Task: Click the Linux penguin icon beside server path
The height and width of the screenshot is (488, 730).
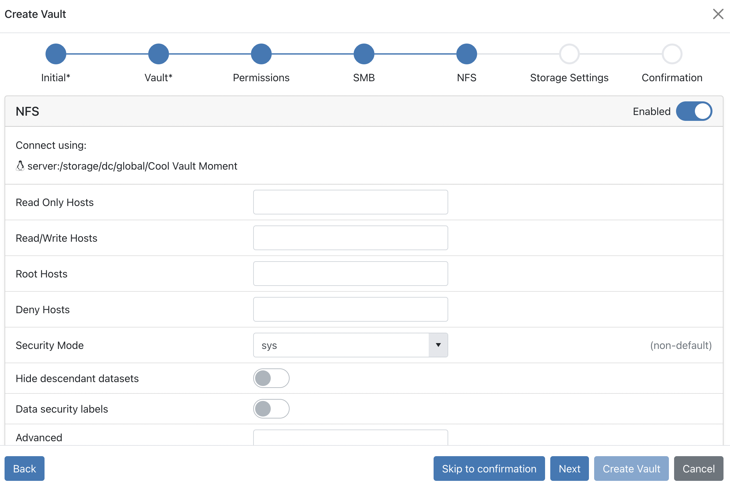Action: click(20, 166)
